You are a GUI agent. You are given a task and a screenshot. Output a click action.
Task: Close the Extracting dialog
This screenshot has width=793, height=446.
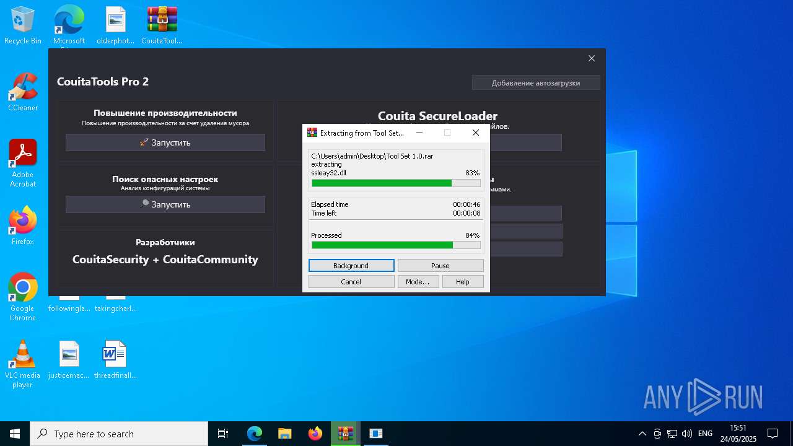pyautogui.click(x=476, y=133)
